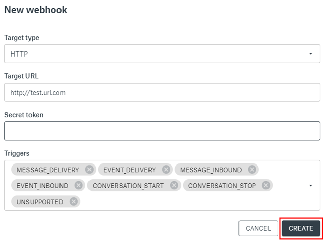Image resolution: width=328 pixels, height=247 pixels.
Task: Expand the Triggers dropdown arrow
Action: click(x=310, y=186)
